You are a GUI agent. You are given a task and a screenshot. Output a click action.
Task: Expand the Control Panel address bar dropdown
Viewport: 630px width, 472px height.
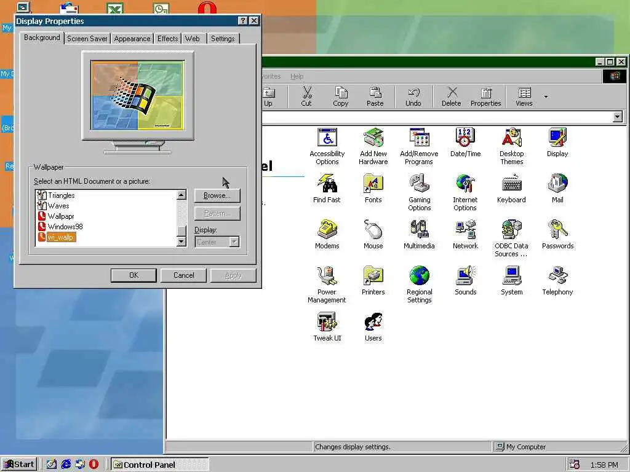click(x=618, y=117)
